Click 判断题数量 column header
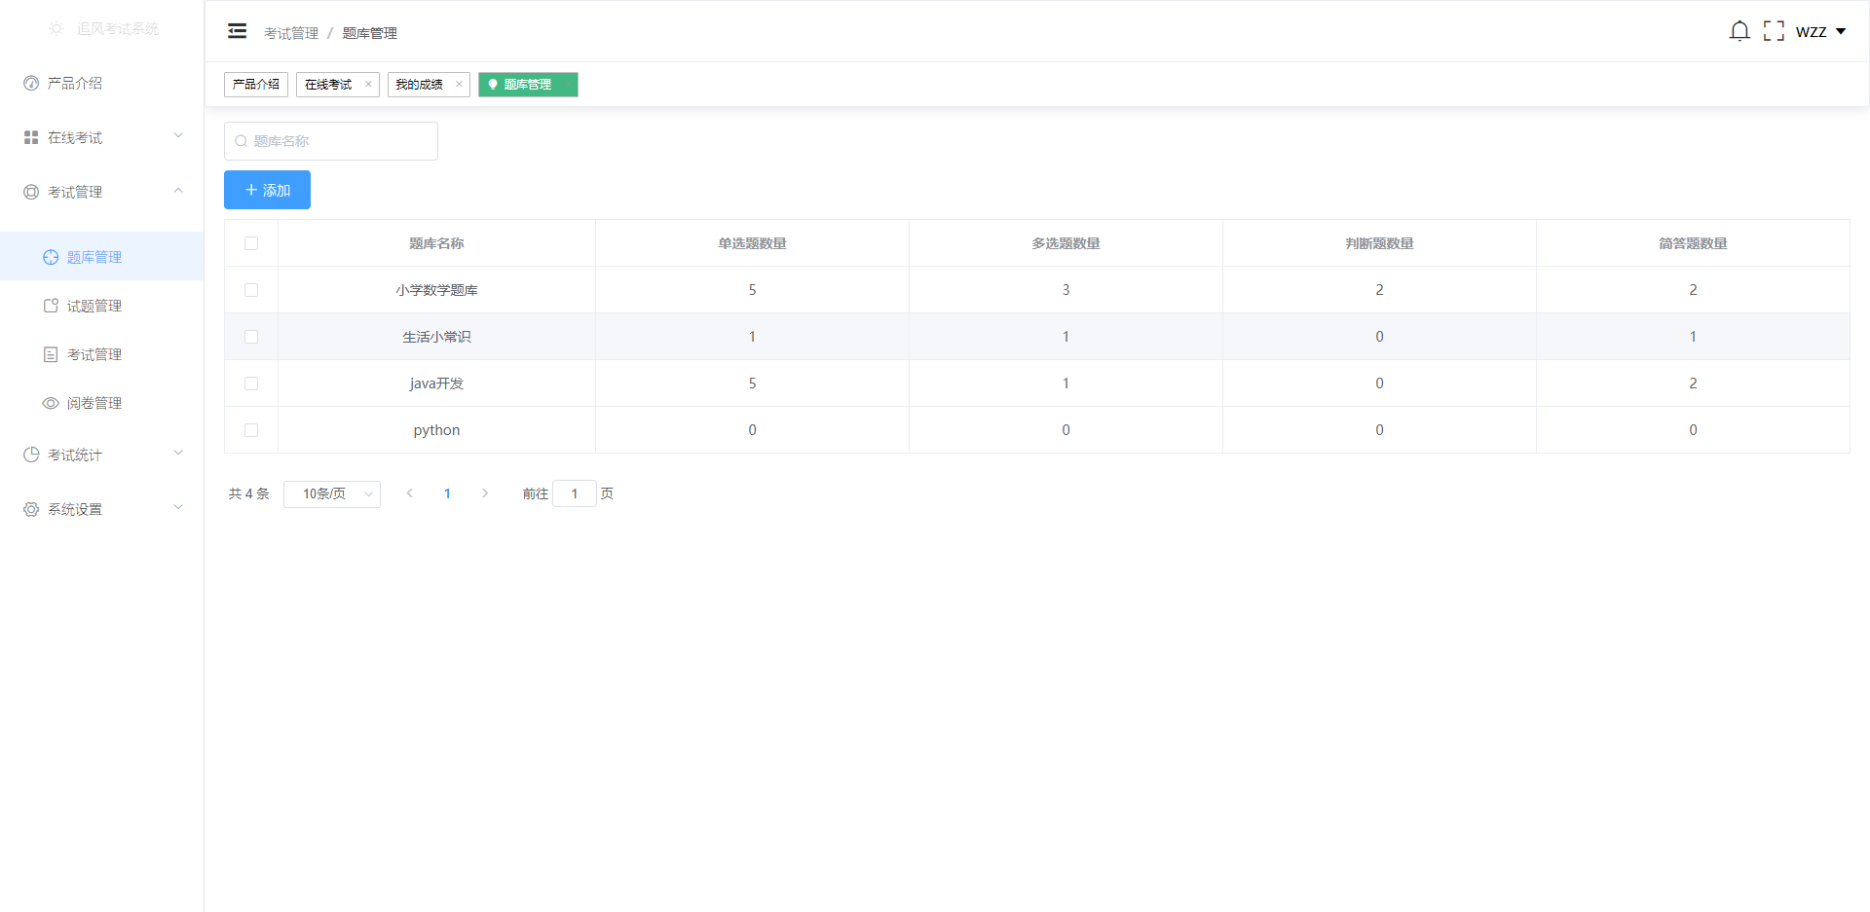The height and width of the screenshot is (912, 1870). pyautogui.click(x=1379, y=243)
